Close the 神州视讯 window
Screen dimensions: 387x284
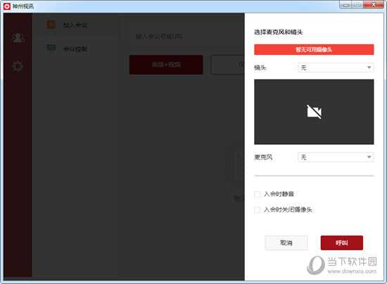[374, 5]
